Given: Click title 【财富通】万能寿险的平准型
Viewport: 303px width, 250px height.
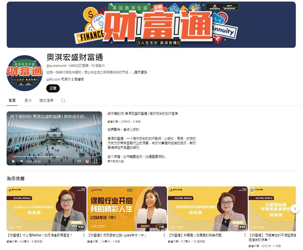Looking at the screenshot, I should tap(272, 237).
